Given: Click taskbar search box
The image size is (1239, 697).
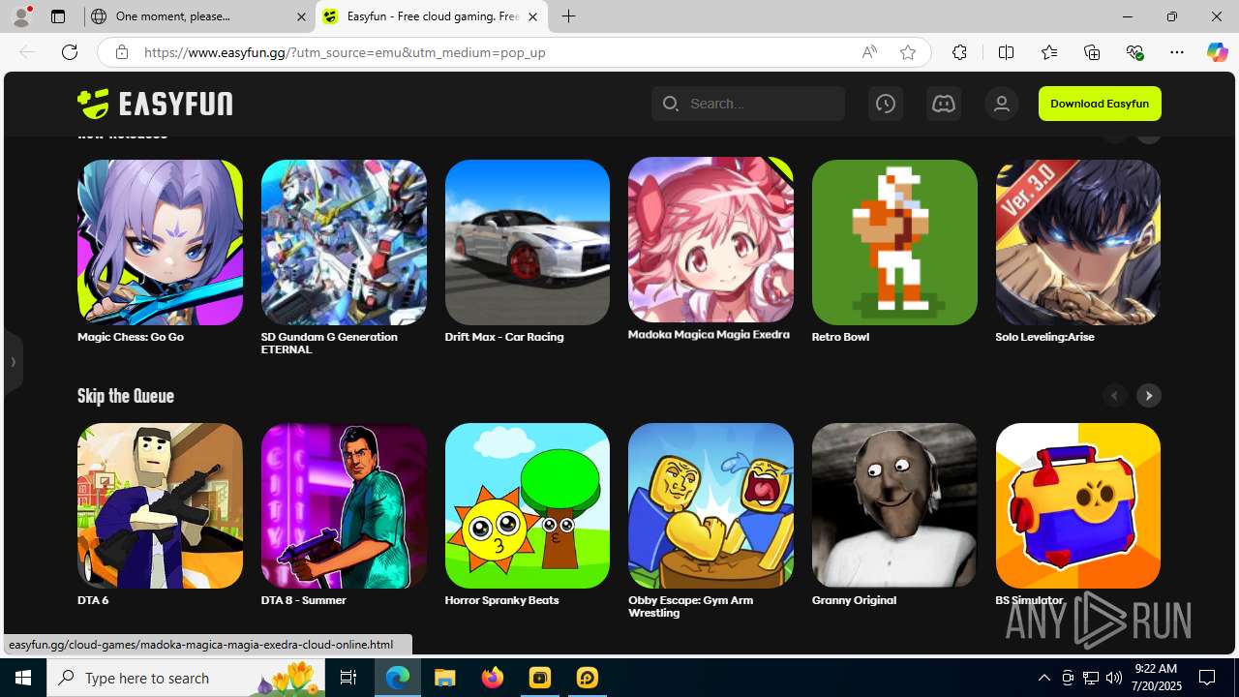Looking at the screenshot, I should tap(186, 678).
